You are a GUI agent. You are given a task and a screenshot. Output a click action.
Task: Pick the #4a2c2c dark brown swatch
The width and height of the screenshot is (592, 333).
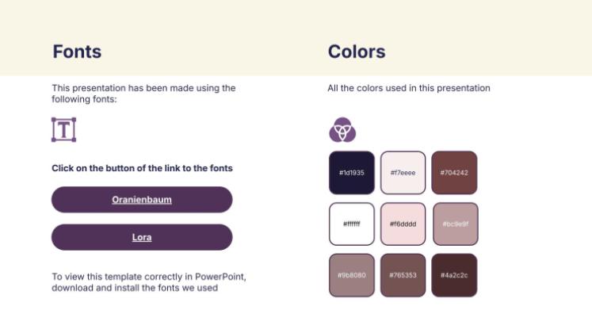click(454, 275)
